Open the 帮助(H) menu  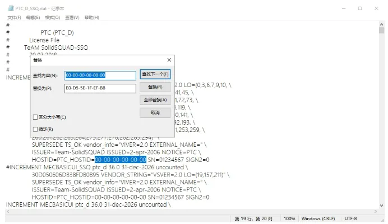tap(91, 17)
